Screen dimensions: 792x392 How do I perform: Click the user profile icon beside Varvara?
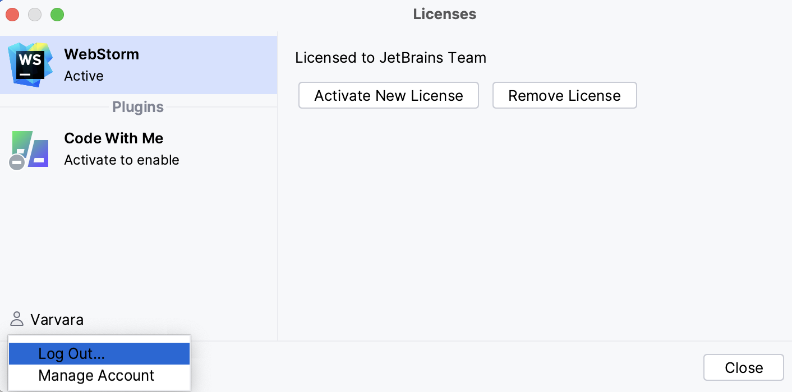16,319
